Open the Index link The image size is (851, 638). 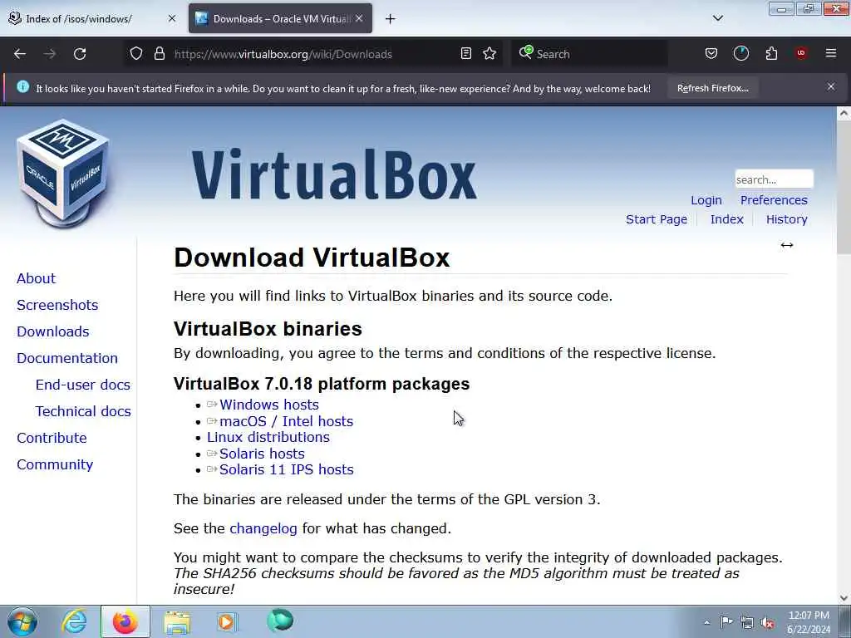click(726, 219)
